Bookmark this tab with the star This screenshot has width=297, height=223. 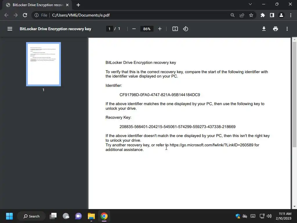tap(251, 15)
